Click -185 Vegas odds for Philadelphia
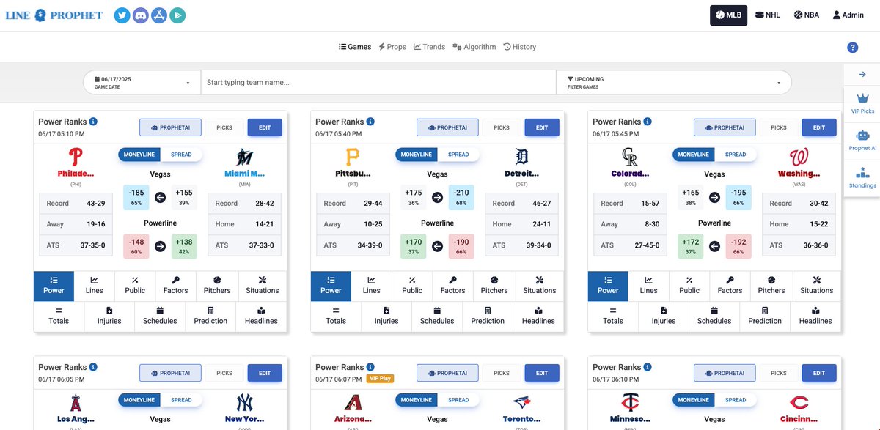This screenshot has width=880, height=430. [x=136, y=197]
